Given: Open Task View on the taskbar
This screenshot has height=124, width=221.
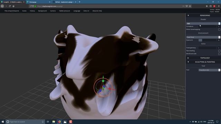Looking at the screenshot, I should (x=48, y=122).
